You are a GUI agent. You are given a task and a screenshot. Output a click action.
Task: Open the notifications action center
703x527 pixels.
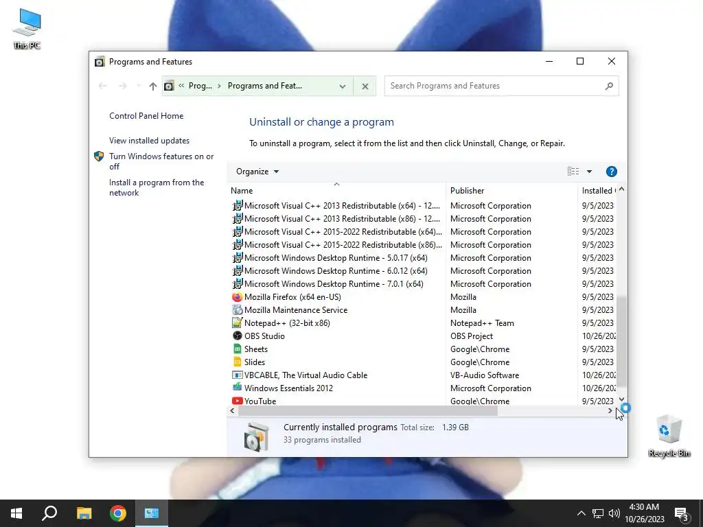click(682, 513)
